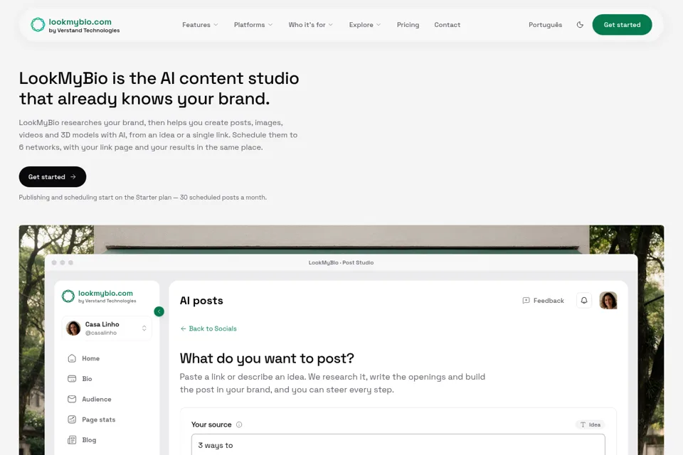Expand the Features dropdown menu
The image size is (683, 455).
coord(200,25)
